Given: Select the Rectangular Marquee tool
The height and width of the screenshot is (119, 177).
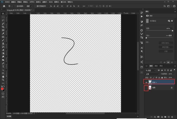Looking at the screenshot, I should 3,17.
